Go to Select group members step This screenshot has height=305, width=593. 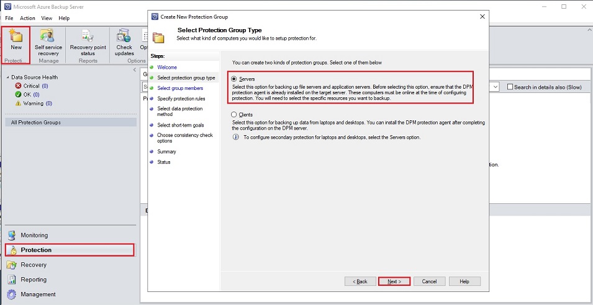click(180, 88)
